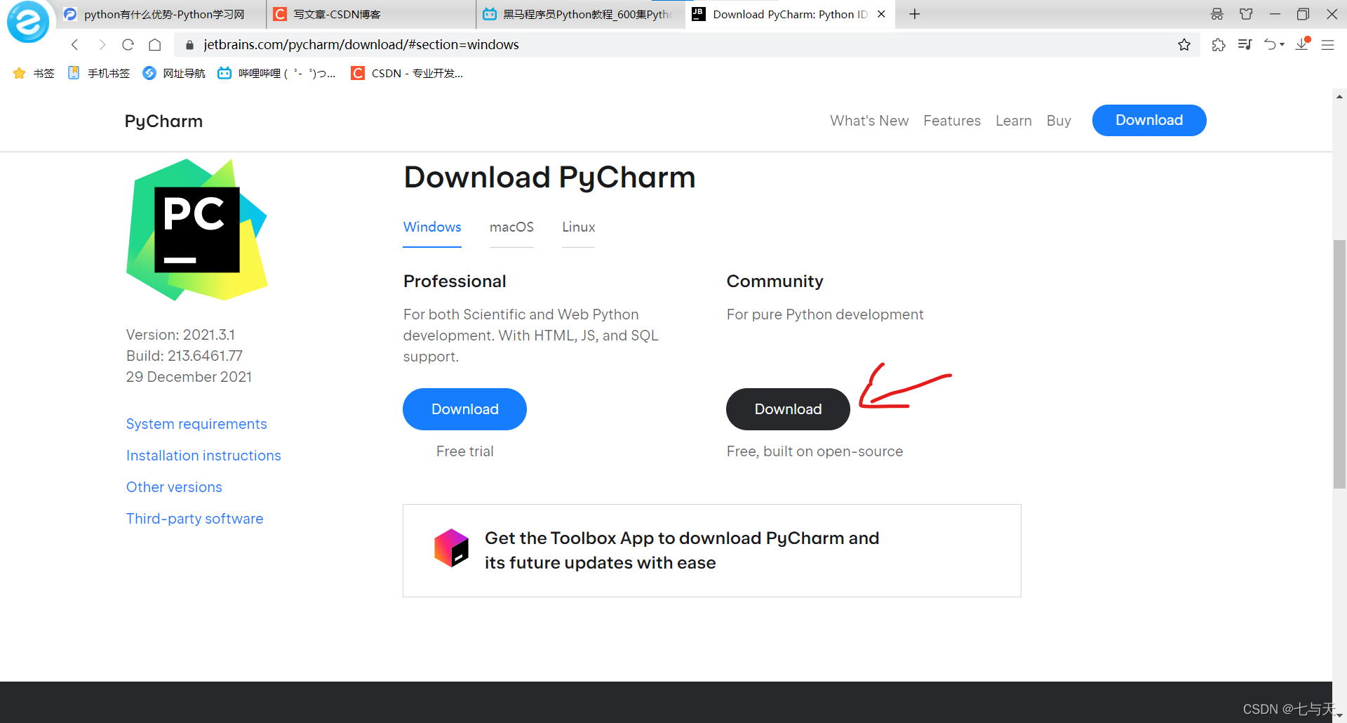Click the page vertical scrollbar thumb

point(1339,364)
